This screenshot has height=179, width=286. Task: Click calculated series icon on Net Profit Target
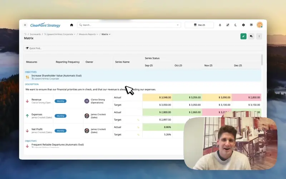click(x=138, y=135)
